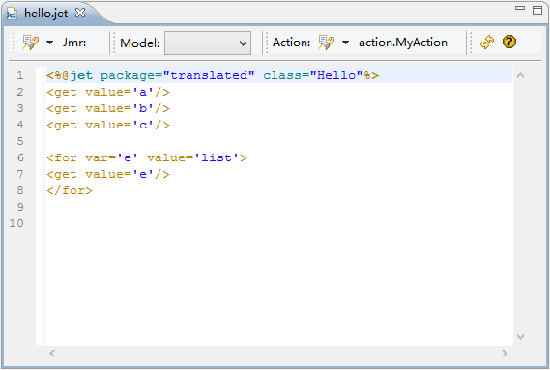Viewport: 550px width, 370px height.
Task: Click line number 1 in gutter
Action: click(20, 75)
